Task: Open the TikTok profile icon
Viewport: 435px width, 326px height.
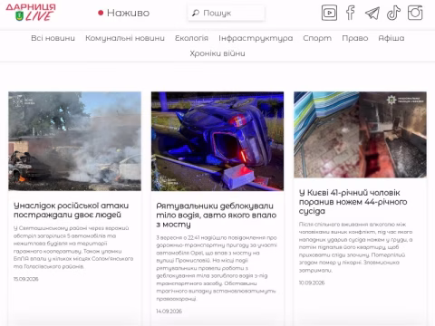Action: click(393, 13)
